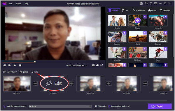Select the Wedding theme thumbnail
This screenshot has width=175, height=111.
tap(117, 53)
